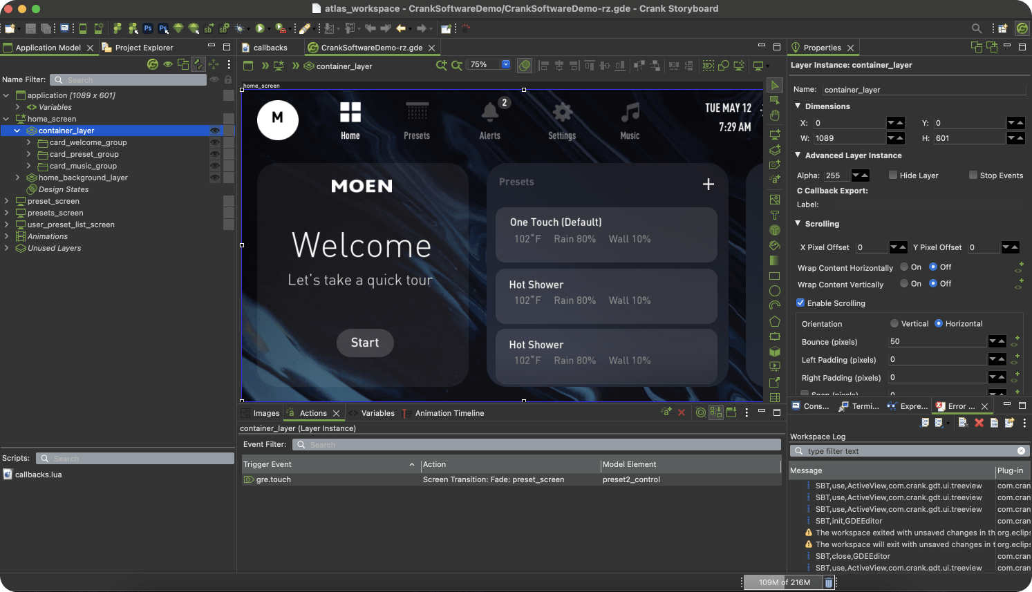Expand the preset_screen tree node
This screenshot has width=1032, height=592.
click(x=6, y=201)
